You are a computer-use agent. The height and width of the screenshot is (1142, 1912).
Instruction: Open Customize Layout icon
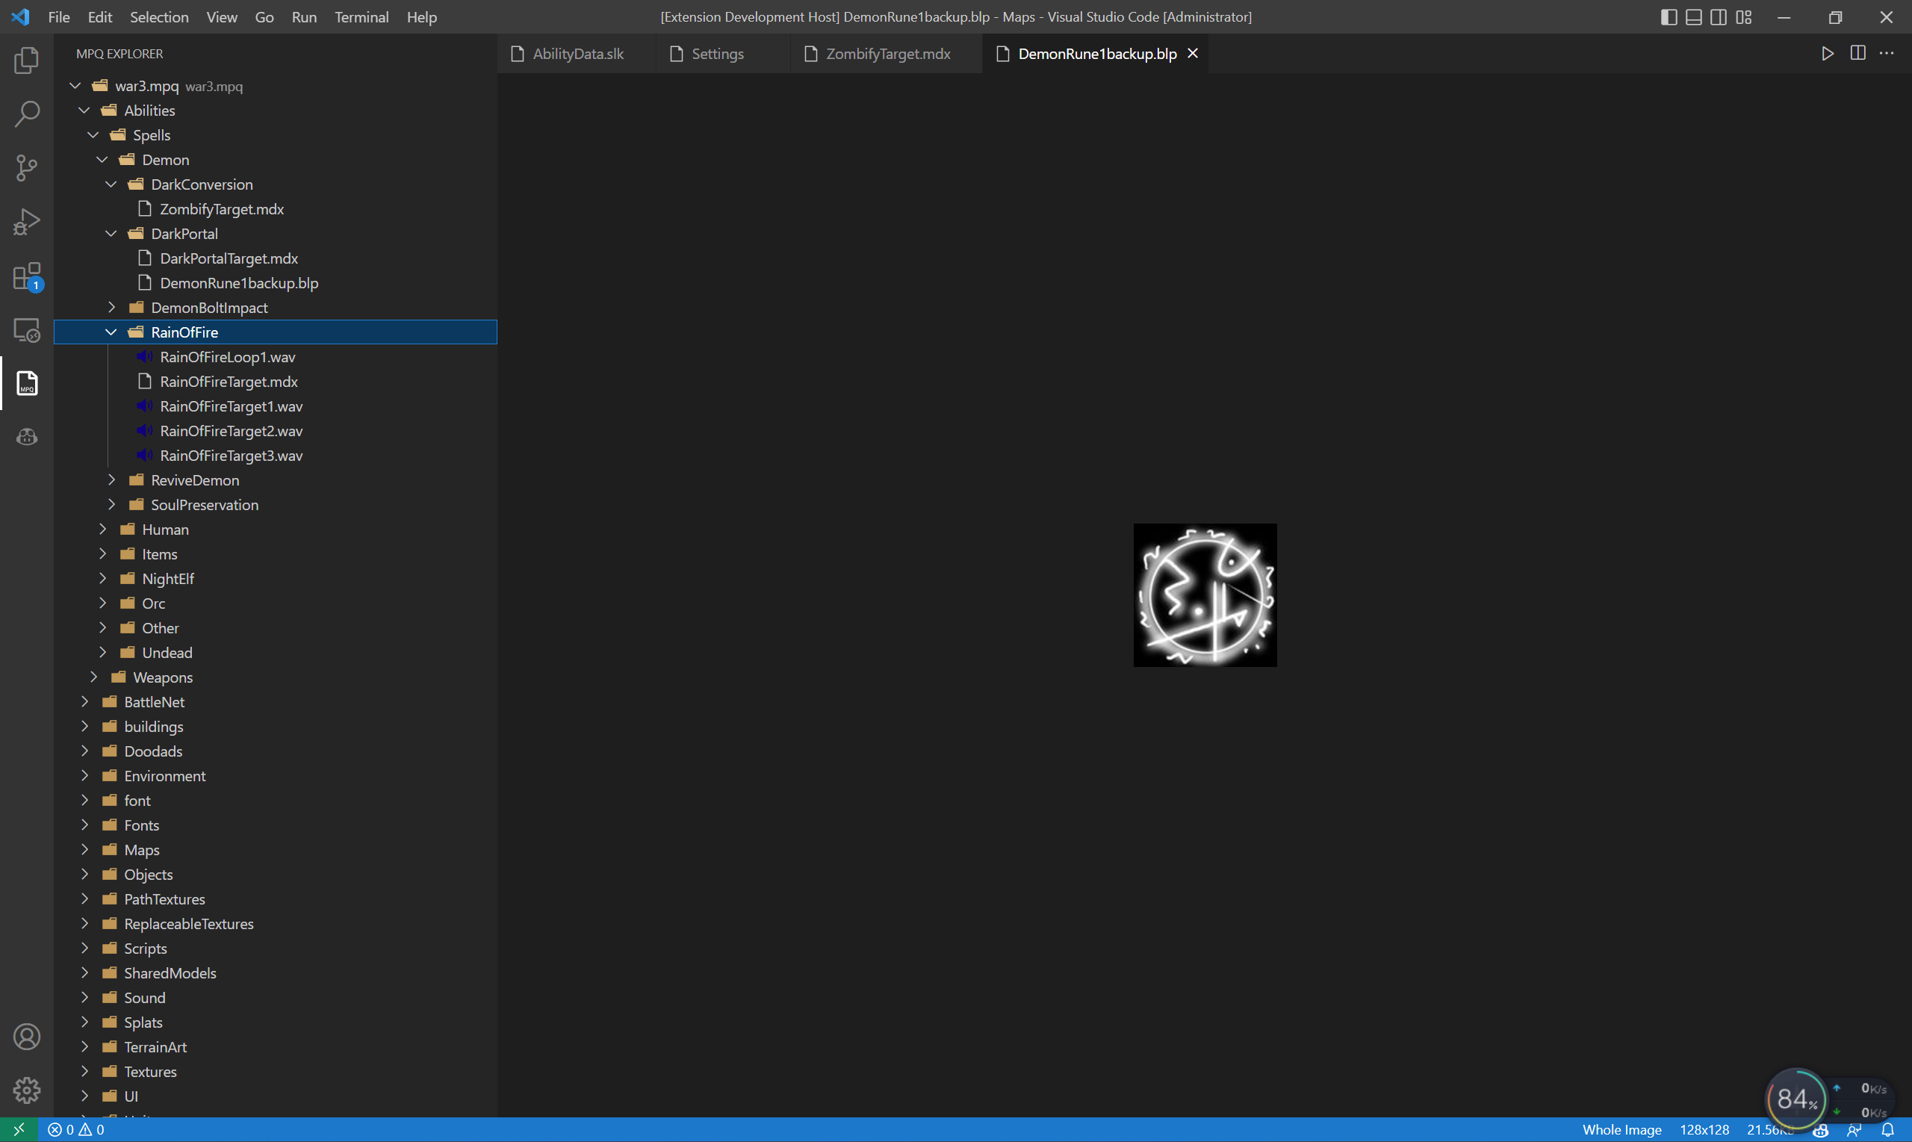click(x=1743, y=17)
